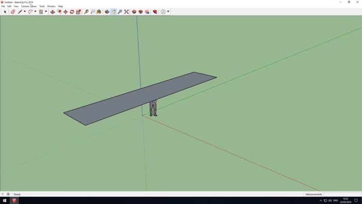The image size is (362, 204).
Task: Activate the Line pencil tool
Action: [x=20, y=12]
